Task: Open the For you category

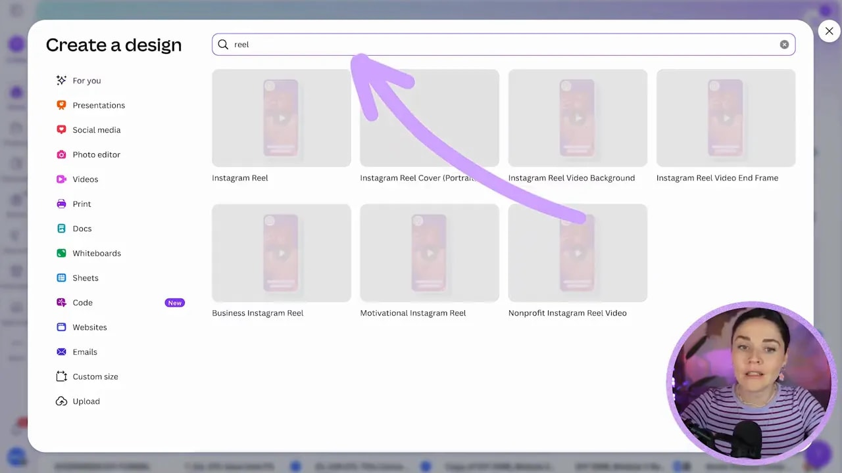Action: pos(87,80)
